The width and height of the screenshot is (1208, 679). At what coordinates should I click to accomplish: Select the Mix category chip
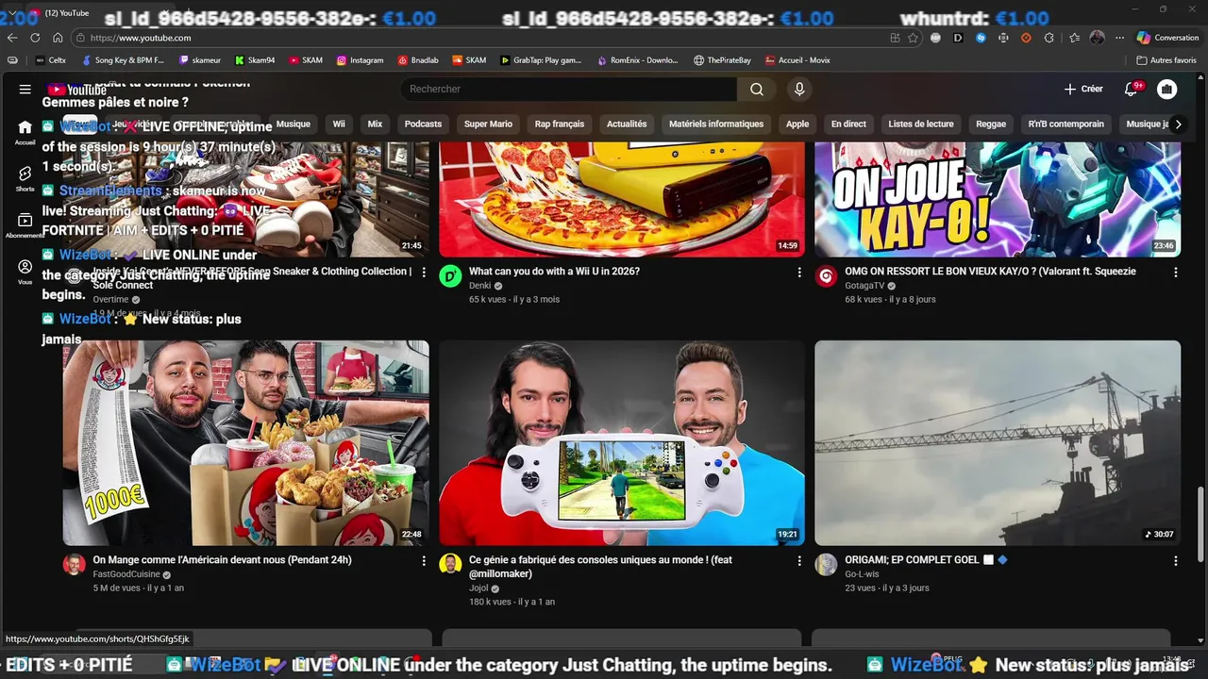click(x=375, y=124)
